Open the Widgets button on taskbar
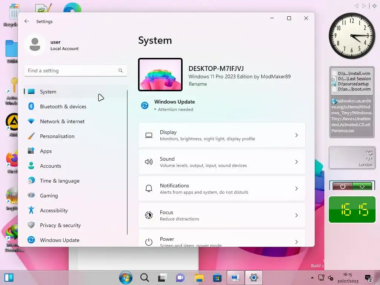The image size is (380, 285). [9, 278]
